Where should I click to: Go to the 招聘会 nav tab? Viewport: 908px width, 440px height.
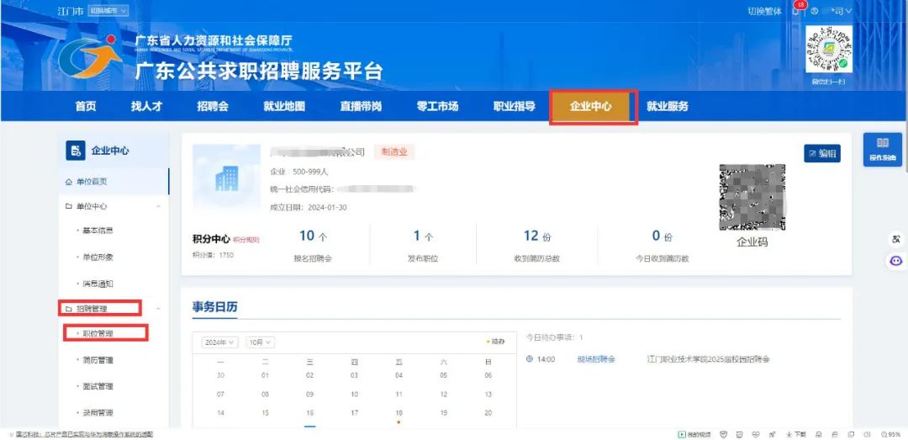[213, 107]
